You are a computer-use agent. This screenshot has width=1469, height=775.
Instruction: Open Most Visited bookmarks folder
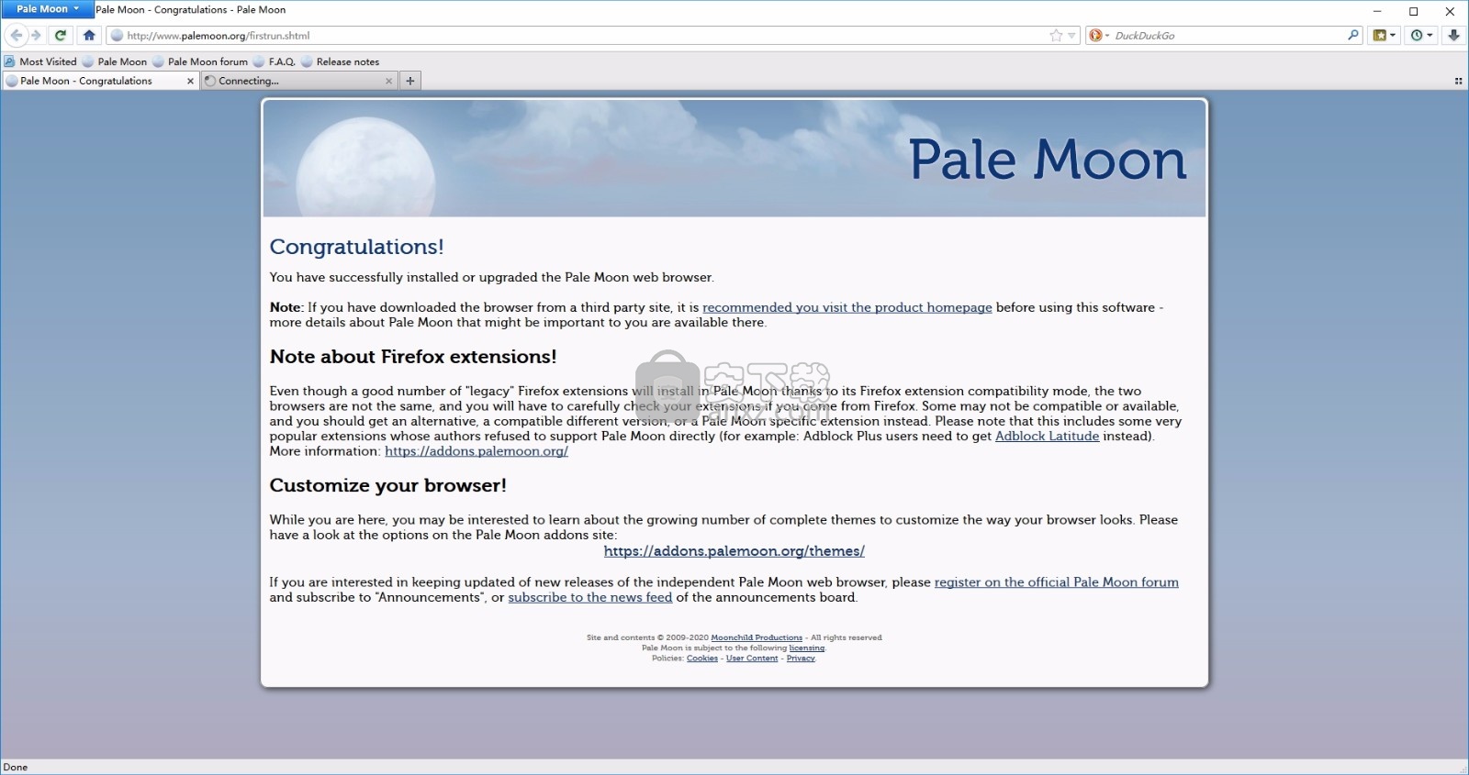pos(40,61)
